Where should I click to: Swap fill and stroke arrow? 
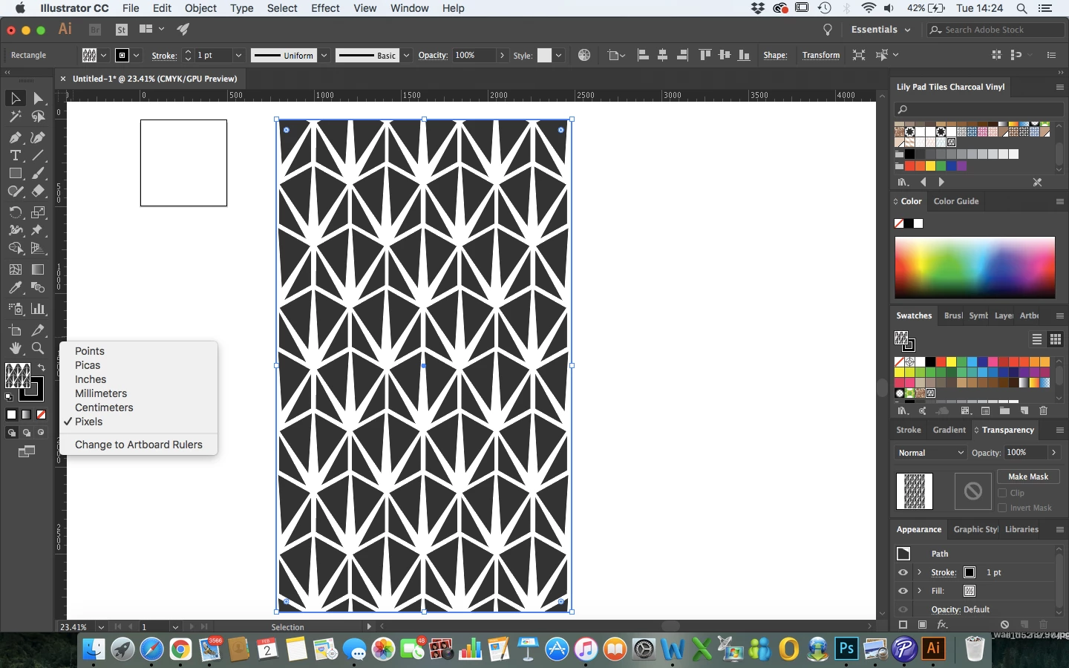[42, 367]
